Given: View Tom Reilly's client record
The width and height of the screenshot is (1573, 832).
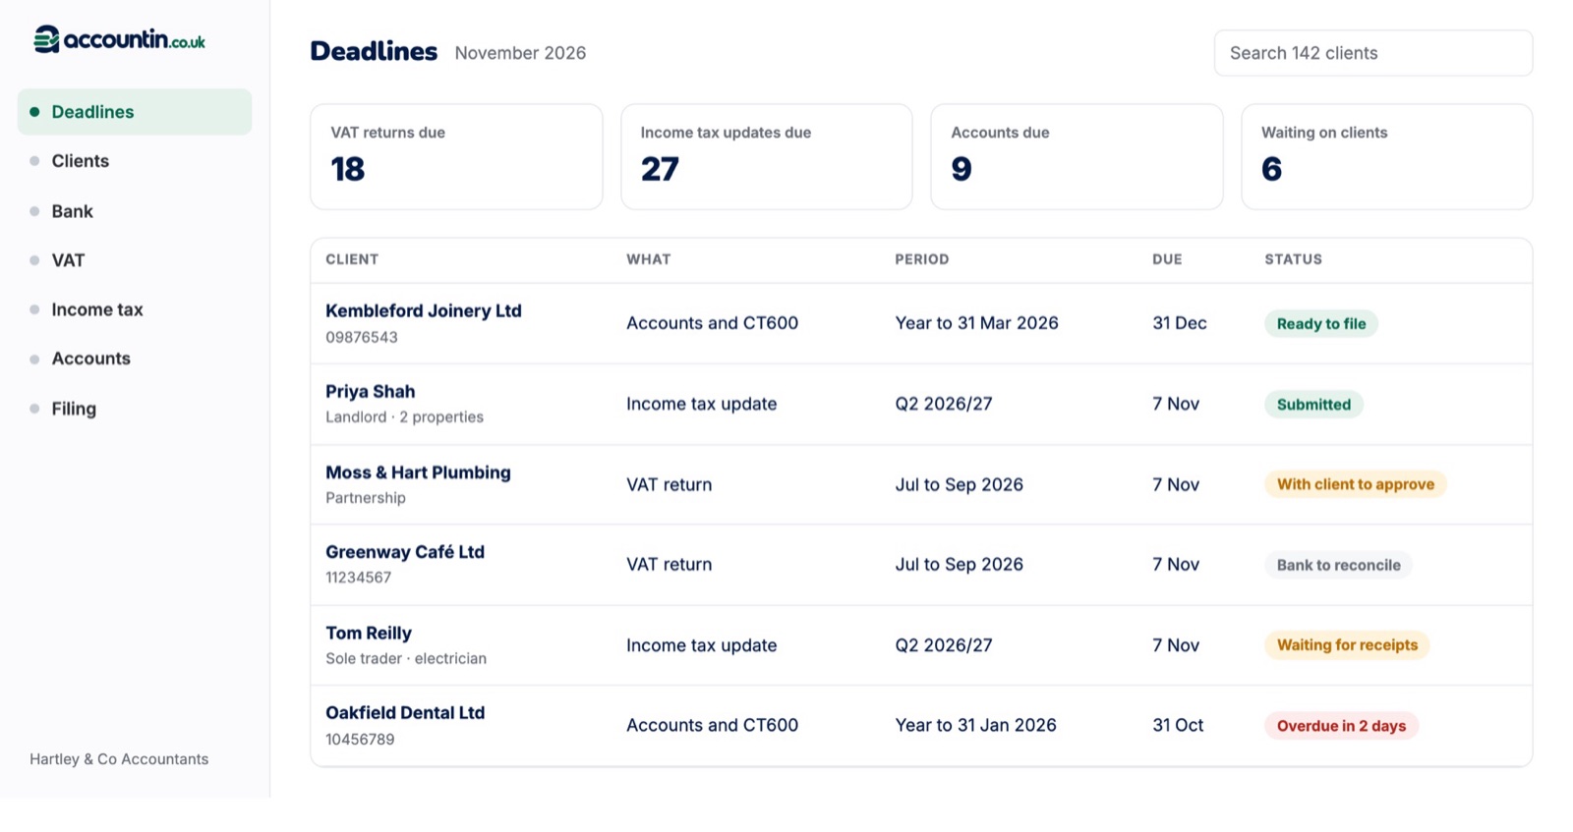Looking at the screenshot, I should tap(369, 634).
